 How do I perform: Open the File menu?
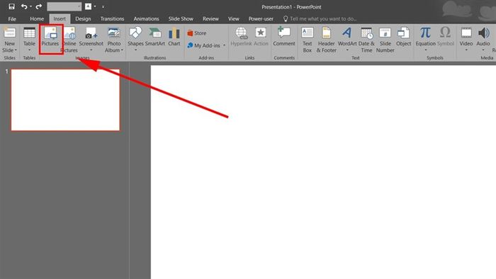point(12,19)
